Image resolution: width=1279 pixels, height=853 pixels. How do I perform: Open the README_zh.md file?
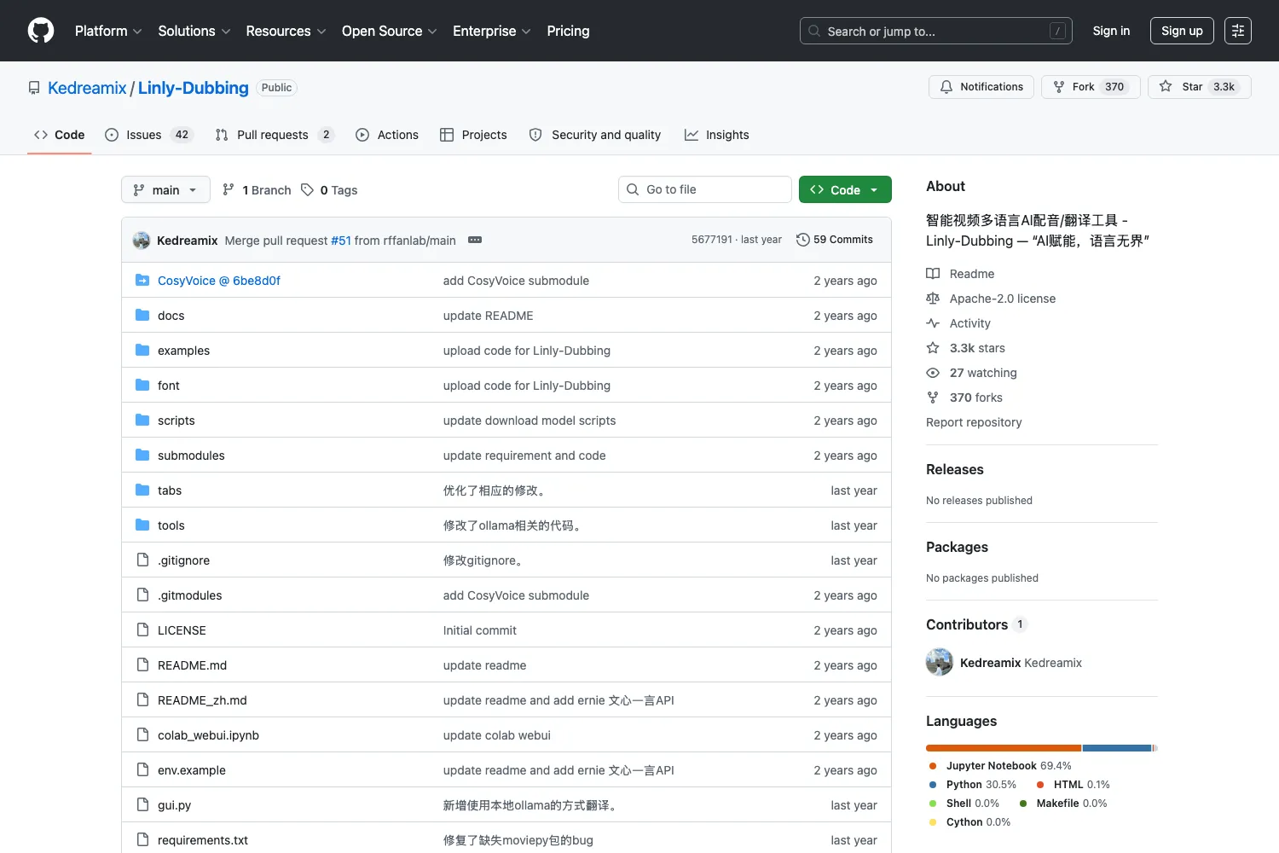(202, 700)
